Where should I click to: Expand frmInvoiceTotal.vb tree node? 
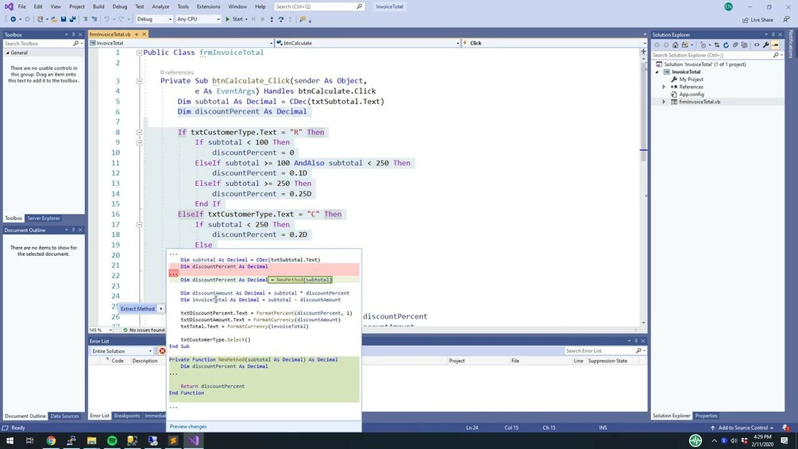click(664, 102)
